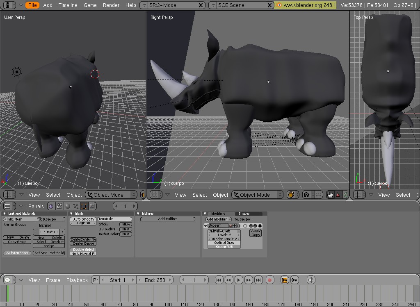The width and height of the screenshot is (420, 307).
Task: Toggle the red record keyframe button
Action: click(x=270, y=280)
